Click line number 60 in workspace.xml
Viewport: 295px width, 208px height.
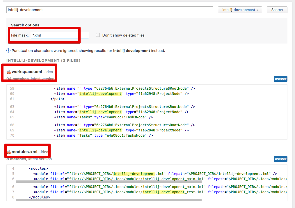tap(12, 94)
